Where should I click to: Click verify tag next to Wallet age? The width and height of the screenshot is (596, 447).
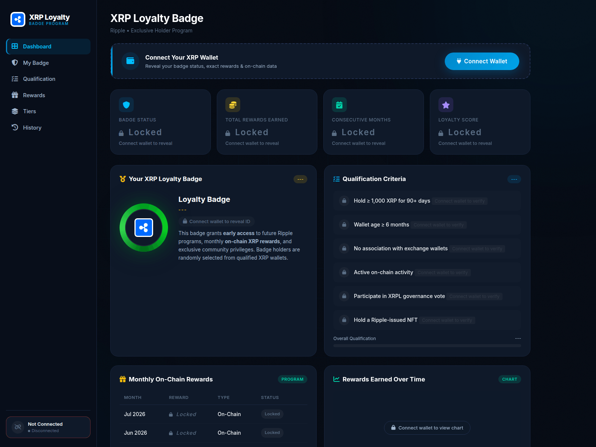point(439,225)
